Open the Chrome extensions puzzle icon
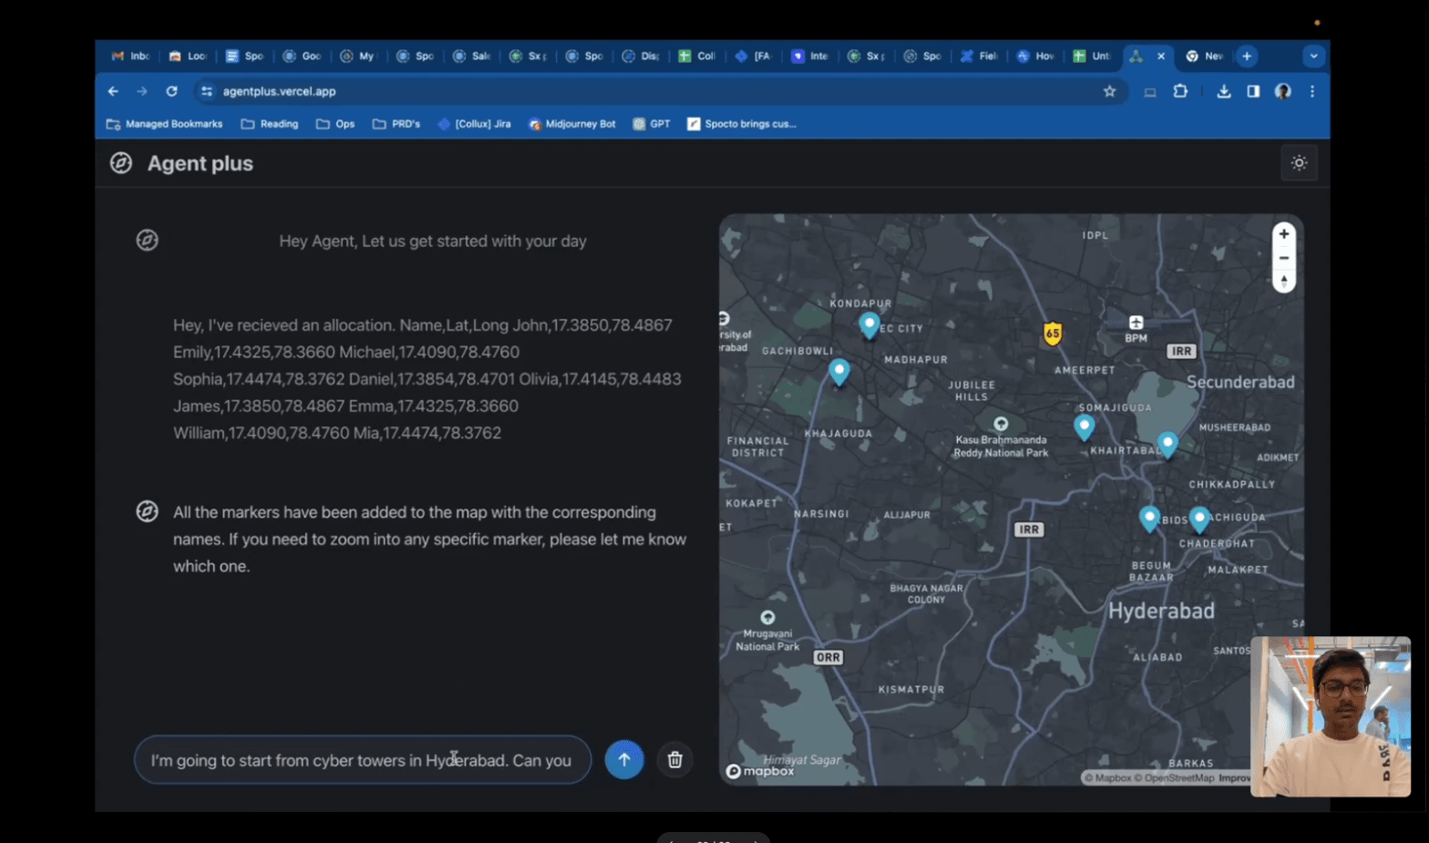1429x843 pixels. (x=1180, y=91)
